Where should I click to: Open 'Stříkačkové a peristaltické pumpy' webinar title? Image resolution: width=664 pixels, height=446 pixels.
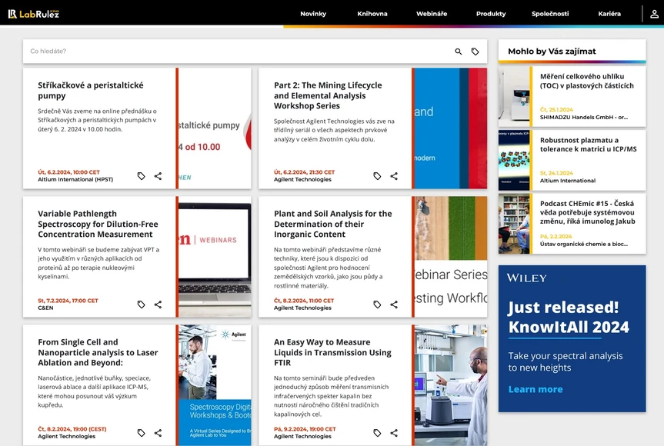tap(91, 90)
